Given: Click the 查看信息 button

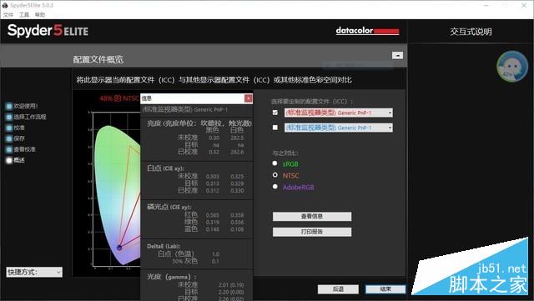Looking at the screenshot, I should tap(312, 217).
